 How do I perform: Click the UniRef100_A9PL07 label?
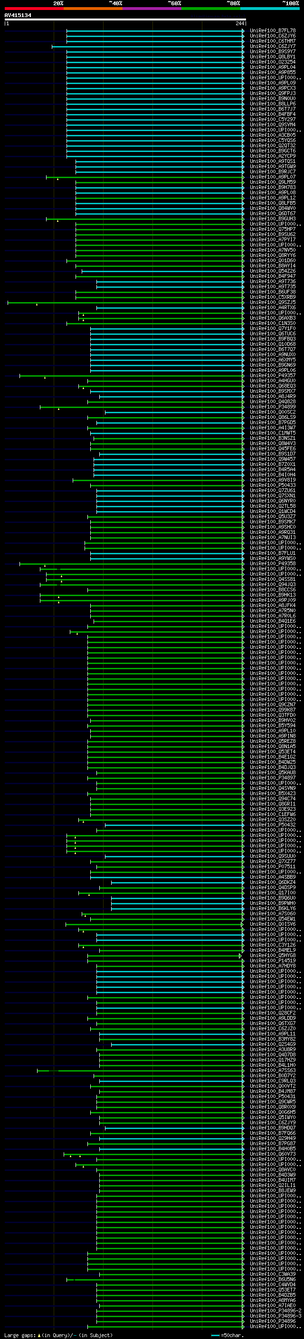[x=273, y=177]
